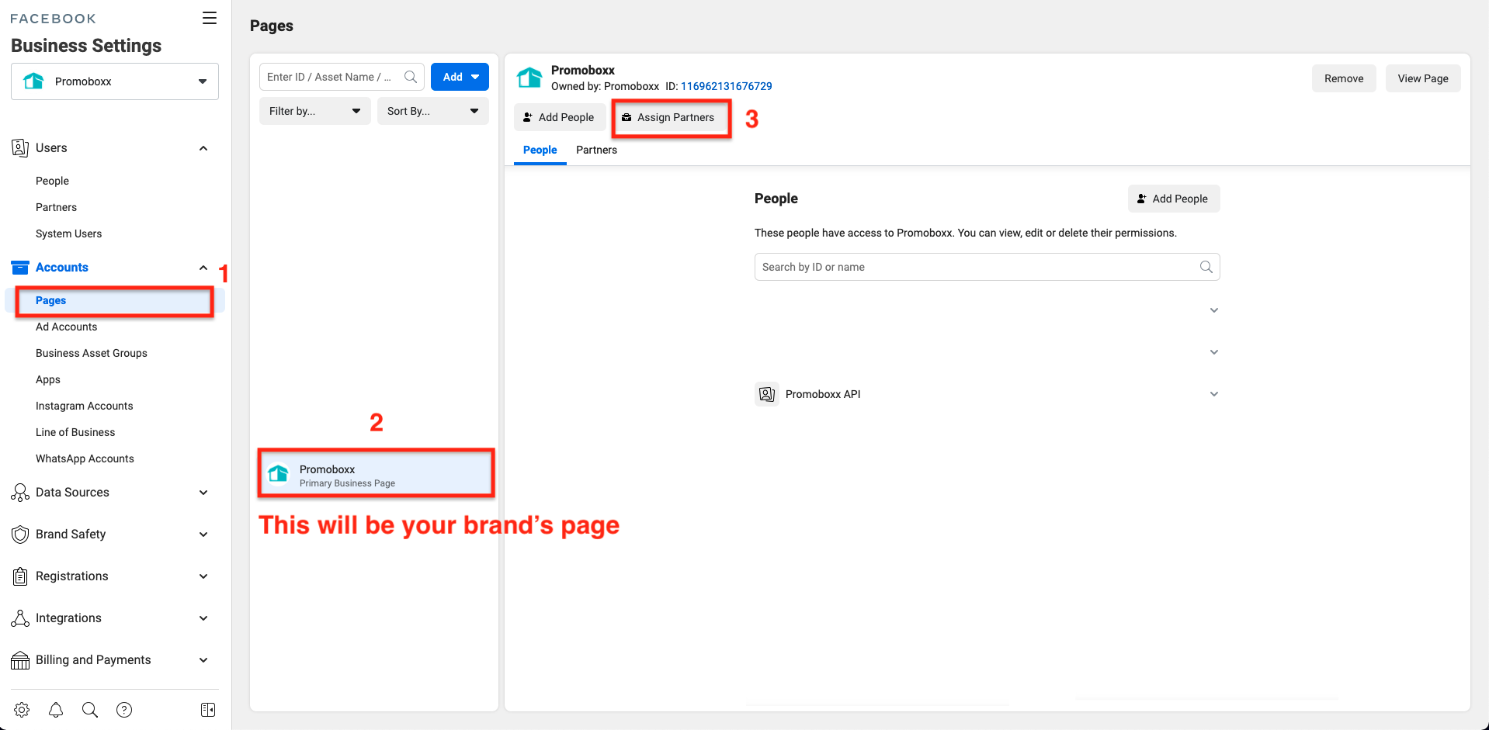1489x730 pixels.
Task: Click the Users section icon
Action: coord(20,148)
